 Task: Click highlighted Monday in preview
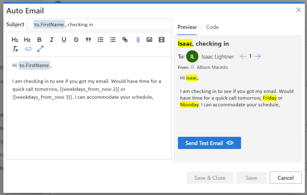(189, 105)
